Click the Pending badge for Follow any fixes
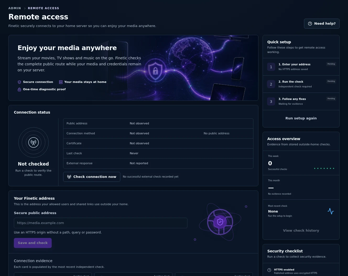This screenshot has width=348, height=276. pos(331,99)
